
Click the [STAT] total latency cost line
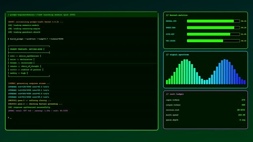click(38, 111)
